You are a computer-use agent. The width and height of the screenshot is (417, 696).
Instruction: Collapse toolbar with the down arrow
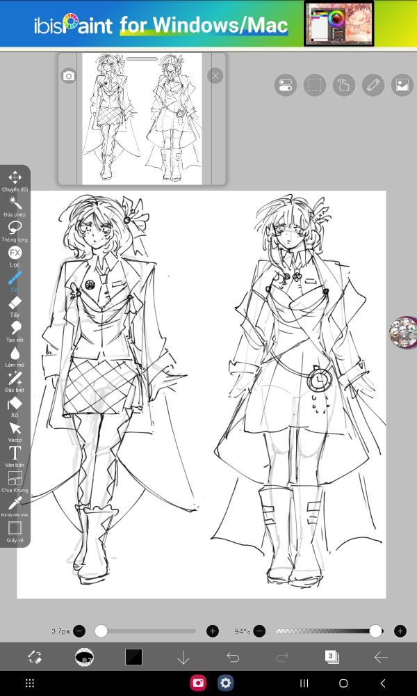(x=183, y=657)
